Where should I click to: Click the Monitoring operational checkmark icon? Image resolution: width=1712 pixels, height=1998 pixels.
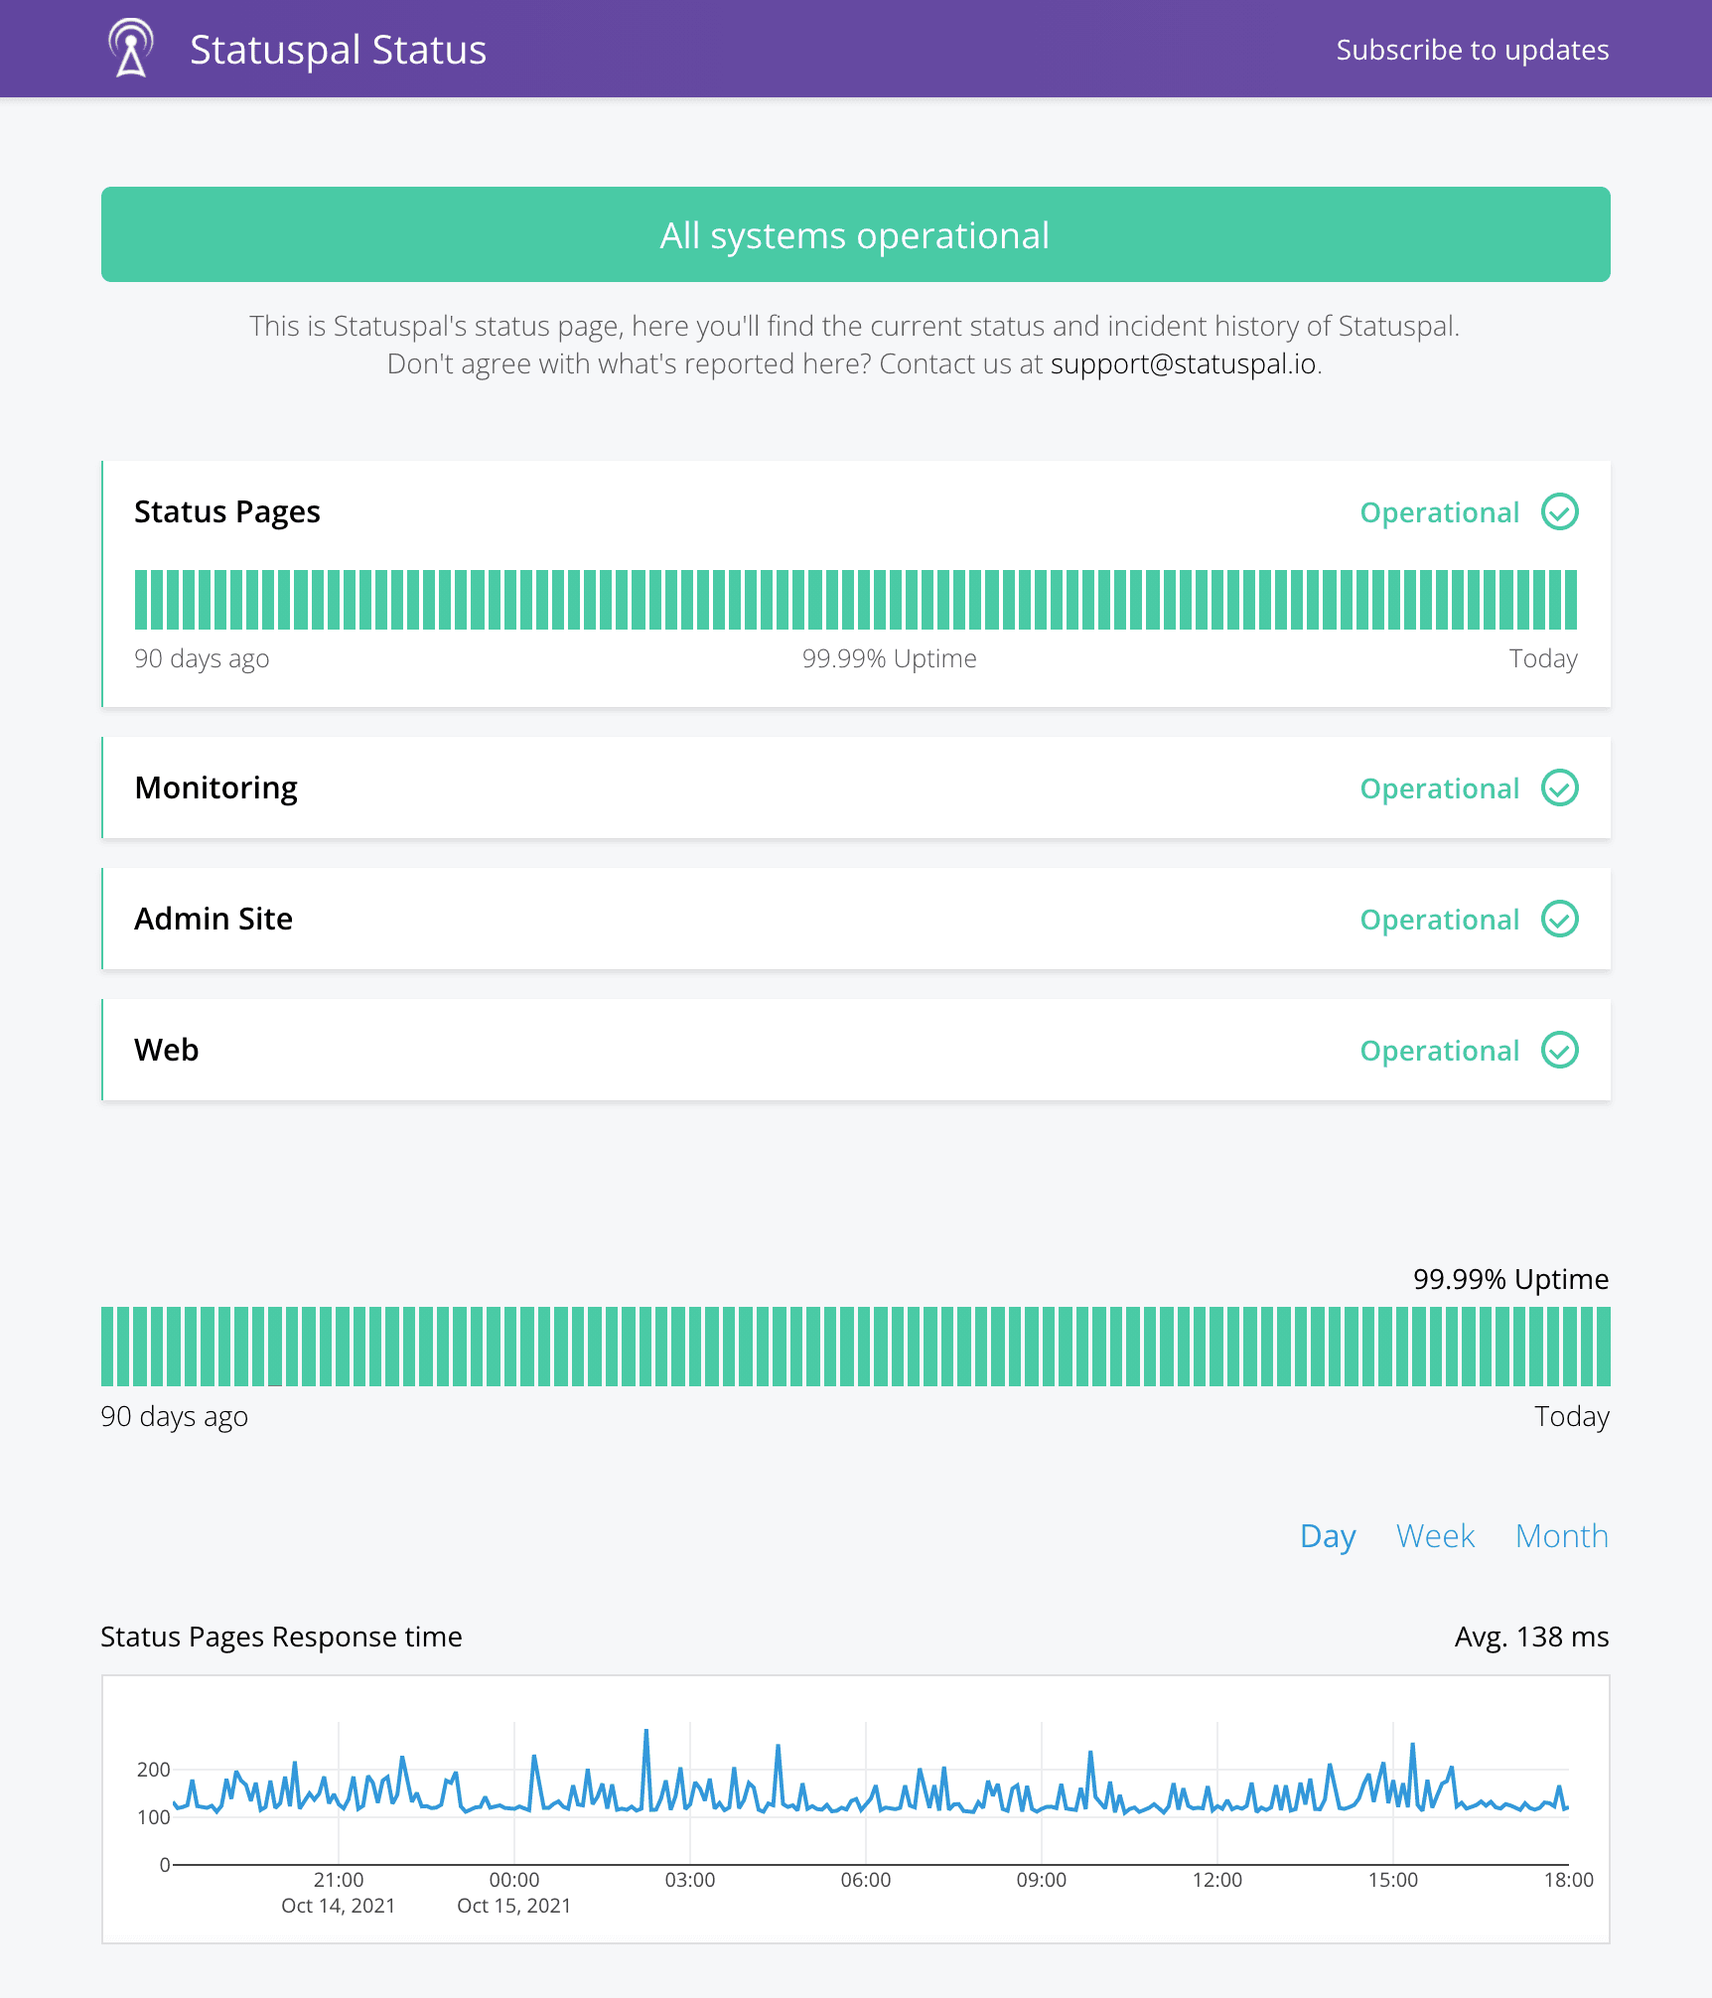[x=1559, y=788]
